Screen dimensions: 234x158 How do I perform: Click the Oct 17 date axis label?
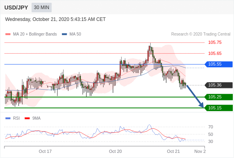click(x=45, y=151)
